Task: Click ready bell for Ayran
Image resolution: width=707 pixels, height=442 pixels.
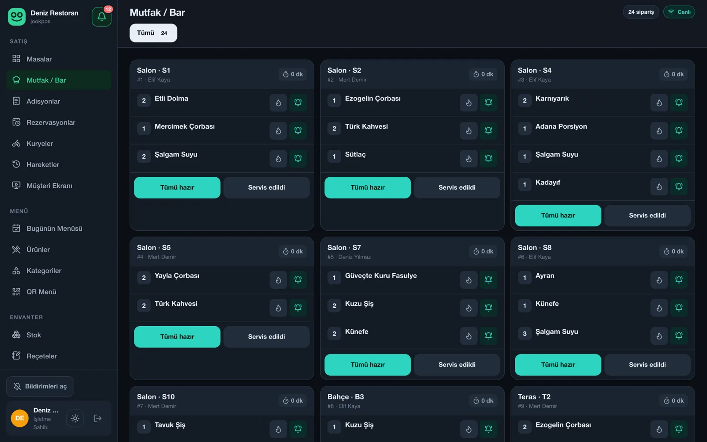Action: coord(679,280)
